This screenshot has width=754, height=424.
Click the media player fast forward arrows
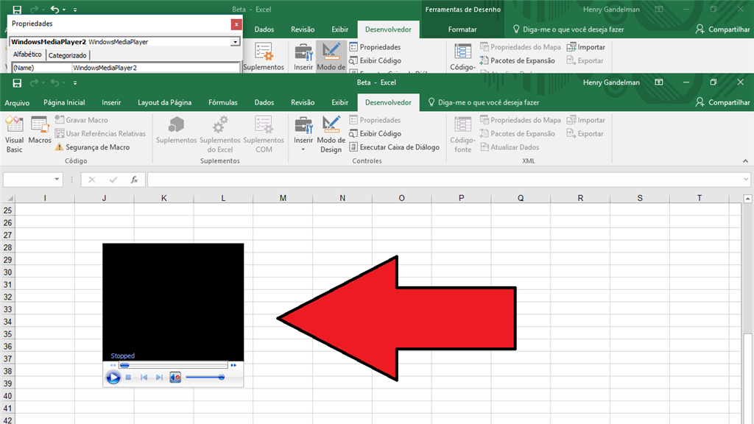(x=233, y=365)
